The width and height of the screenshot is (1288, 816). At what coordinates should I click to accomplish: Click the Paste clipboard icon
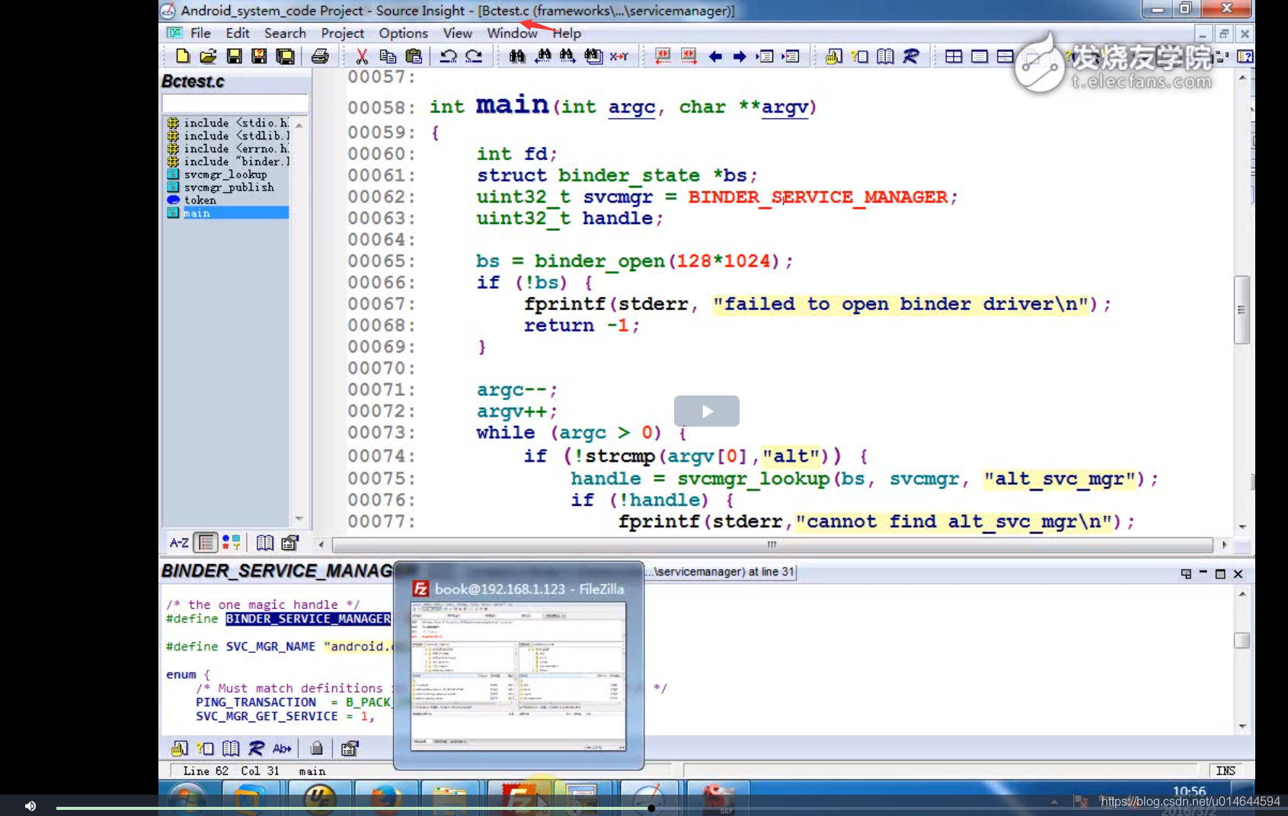[414, 56]
